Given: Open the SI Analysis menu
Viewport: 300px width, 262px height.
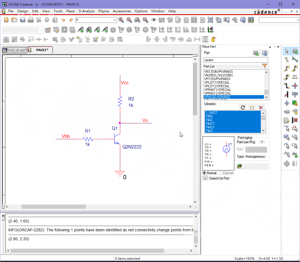Looking at the screenshot, I should click(x=86, y=11).
